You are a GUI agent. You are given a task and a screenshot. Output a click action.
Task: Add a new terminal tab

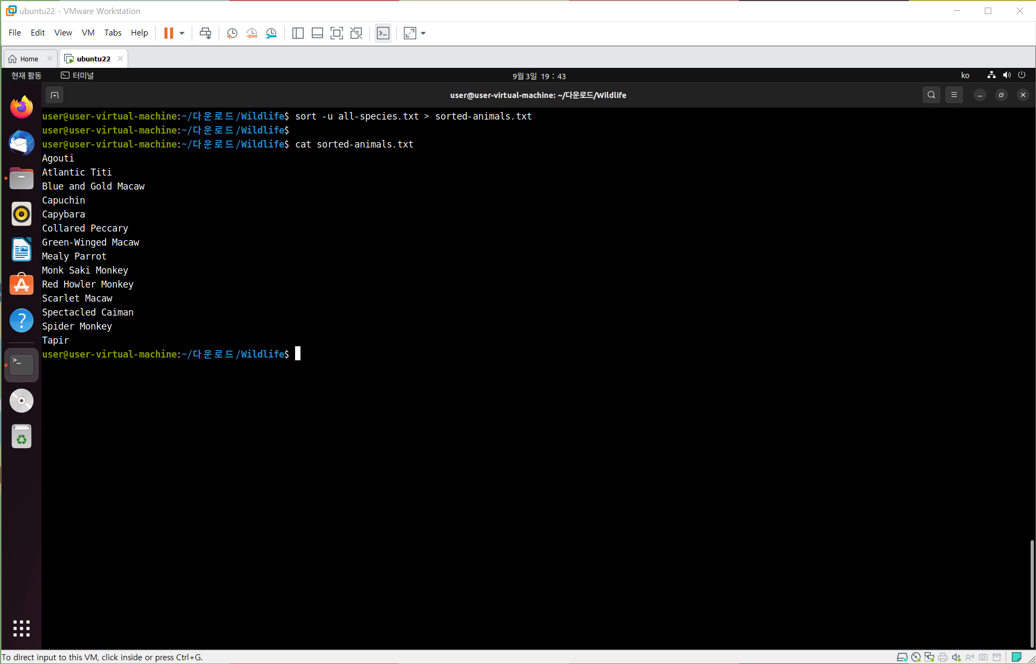[x=54, y=95]
